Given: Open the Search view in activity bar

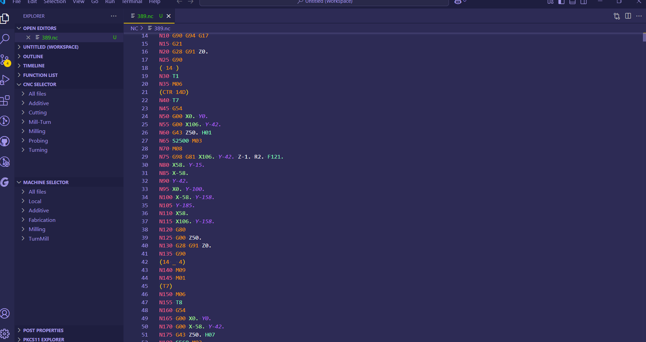Looking at the screenshot, I should (x=5, y=39).
